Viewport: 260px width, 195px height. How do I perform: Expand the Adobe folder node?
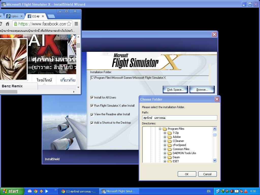pos(165,137)
